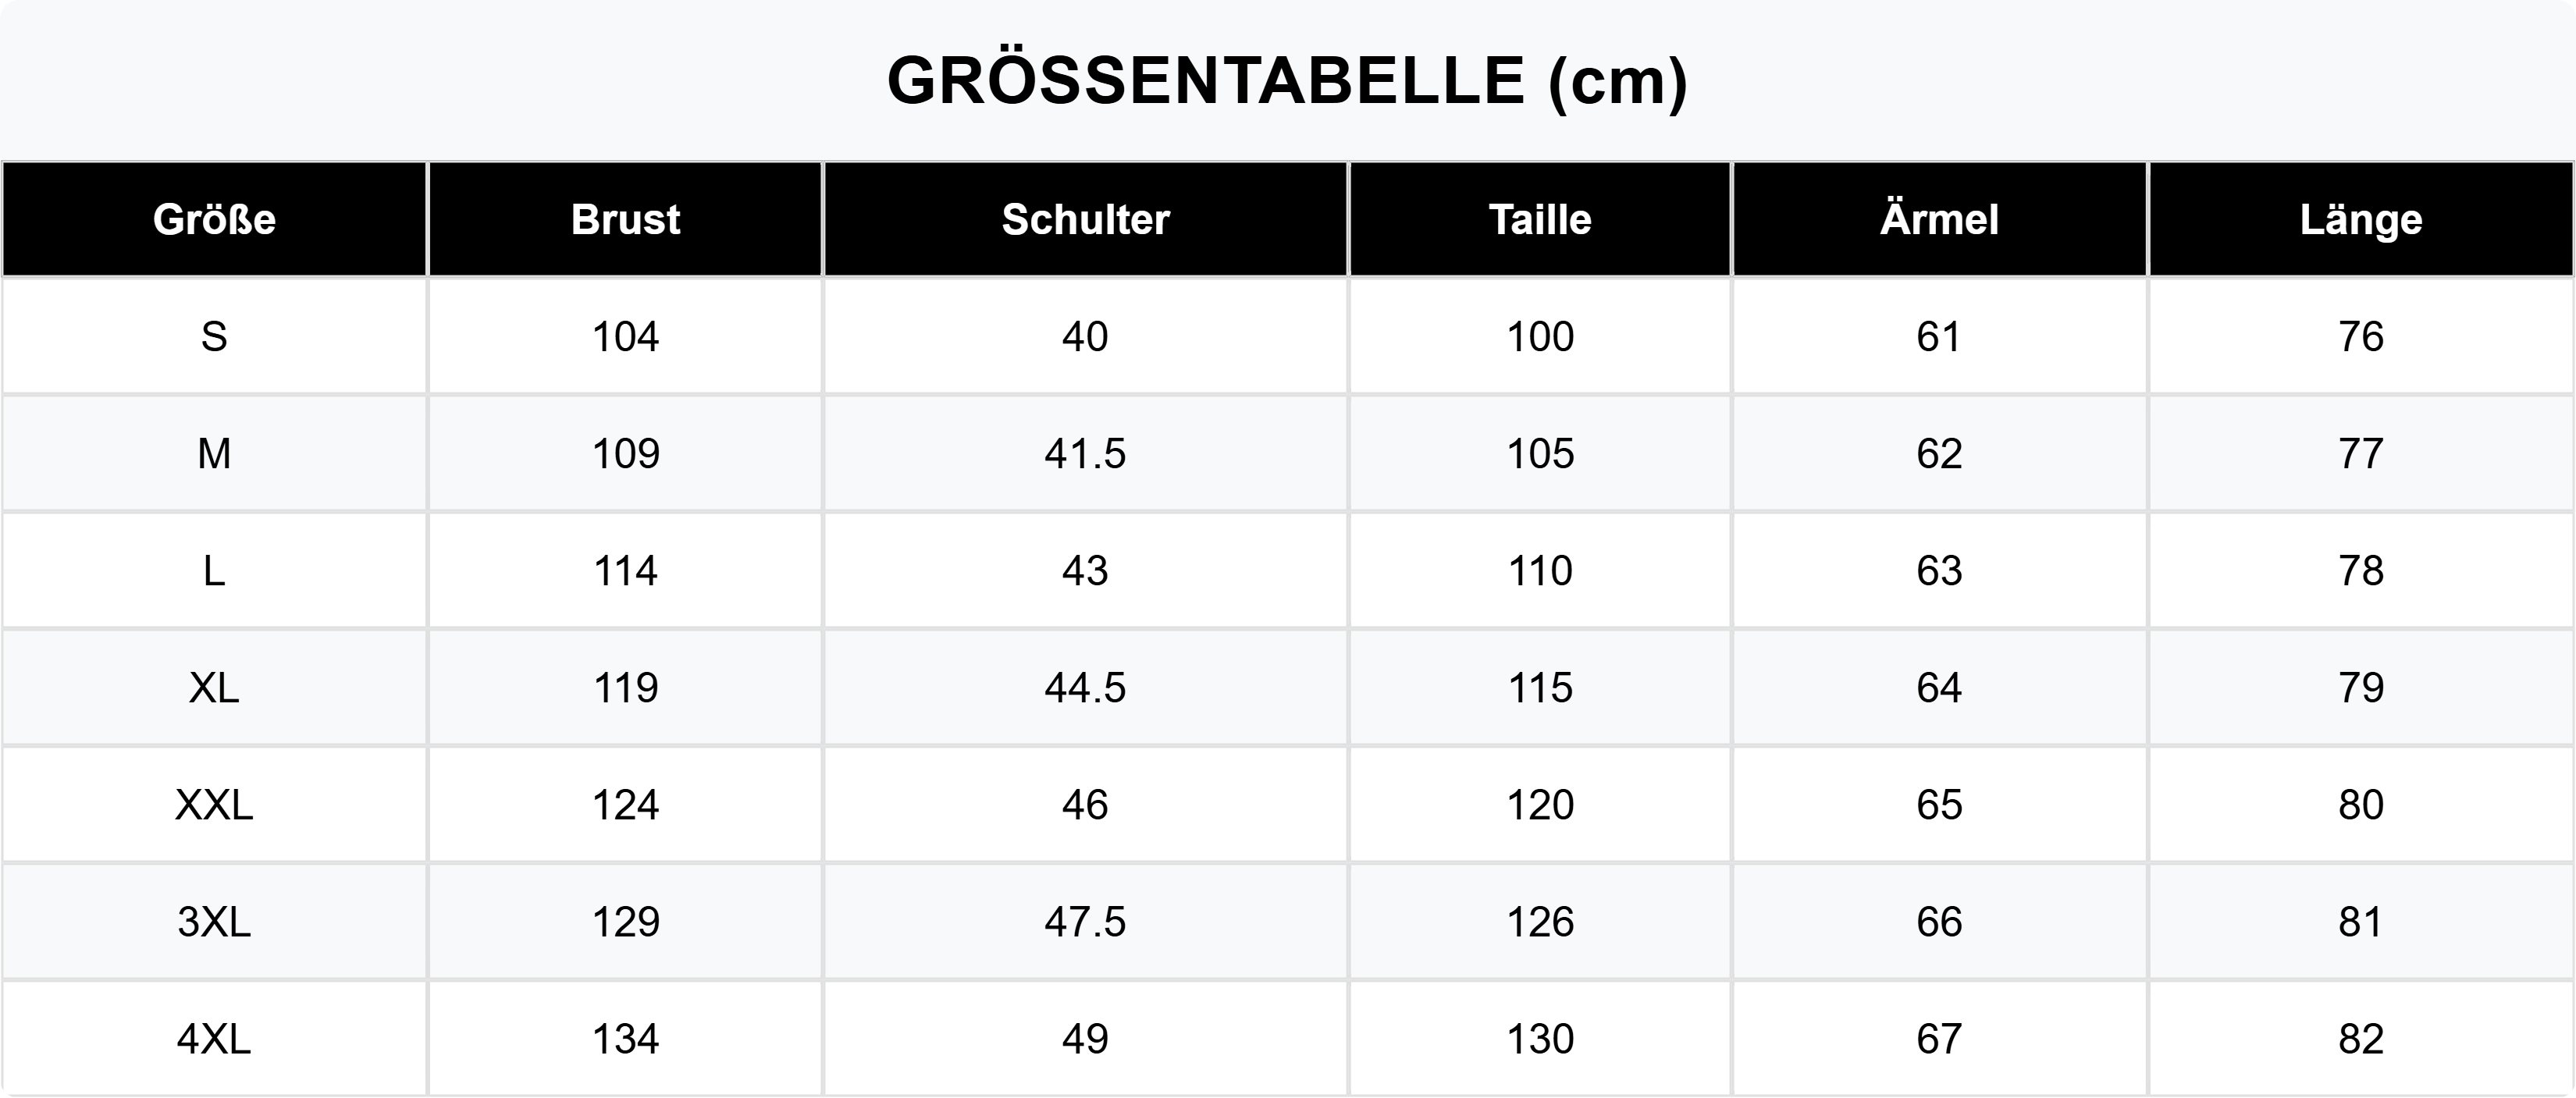Click Brust value 134 for size 4XL
This screenshot has width=2576, height=1098.
[625, 1038]
